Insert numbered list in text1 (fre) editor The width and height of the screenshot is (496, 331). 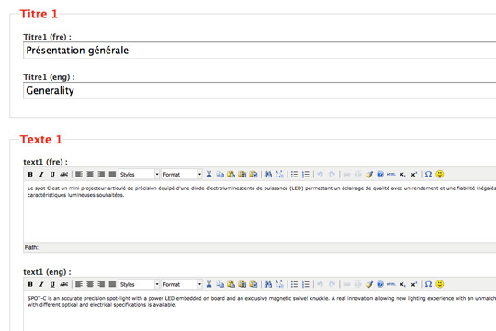click(306, 174)
